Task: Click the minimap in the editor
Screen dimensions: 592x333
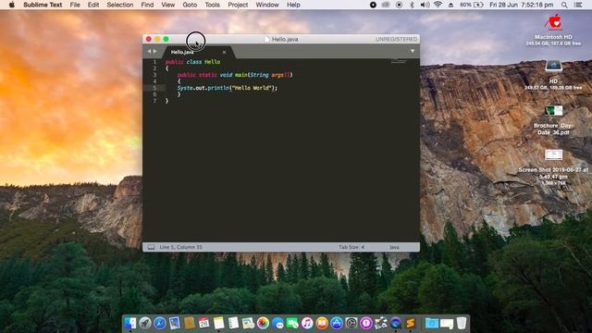Action: pos(399,61)
